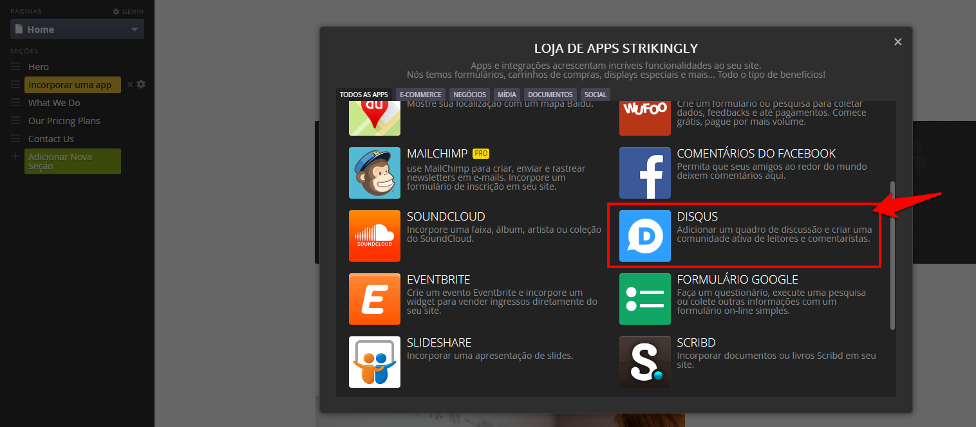Choose the green Google Form icon
Image resolution: width=976 pixels, height=427 pixels.
point(645,299)
